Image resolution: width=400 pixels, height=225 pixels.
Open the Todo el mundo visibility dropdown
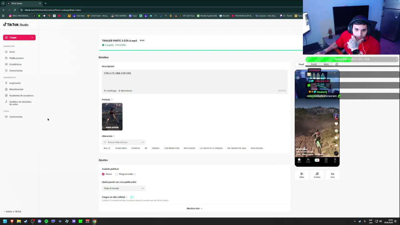(x=124, y=188)
